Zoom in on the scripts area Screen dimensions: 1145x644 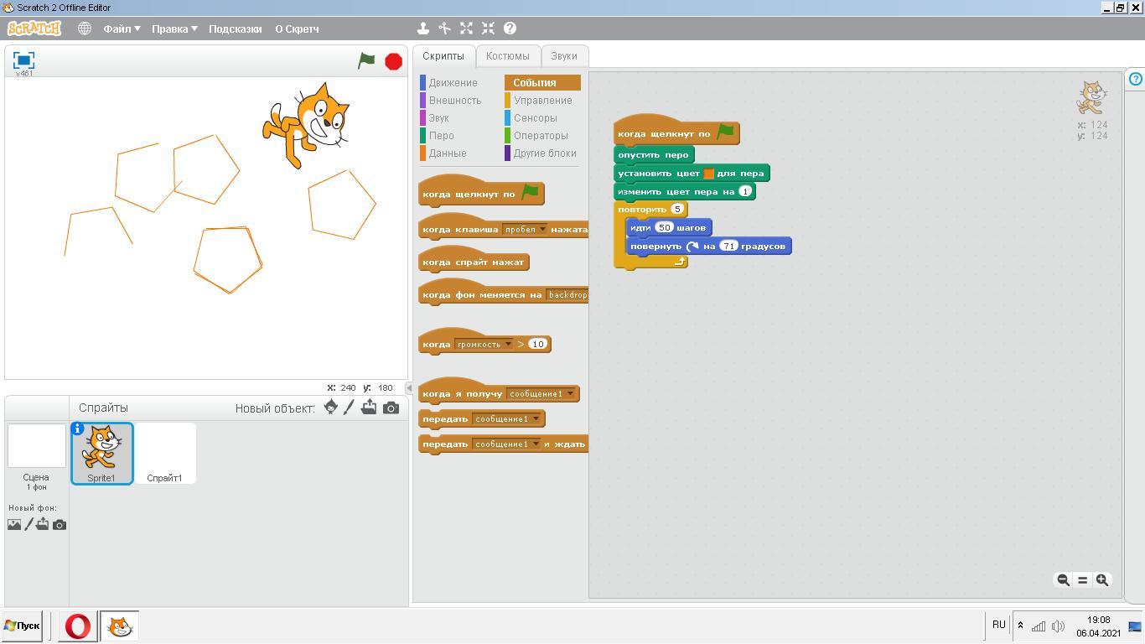pos(1102,579)
